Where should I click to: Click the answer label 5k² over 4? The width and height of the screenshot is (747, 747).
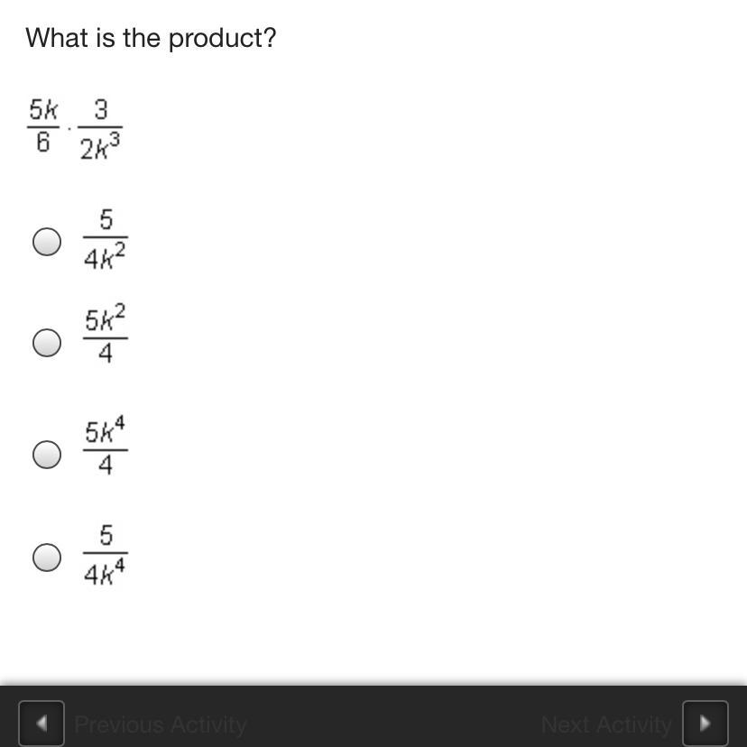point(106,334)
